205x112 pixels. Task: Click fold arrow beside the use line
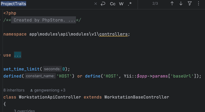(1, 55)
